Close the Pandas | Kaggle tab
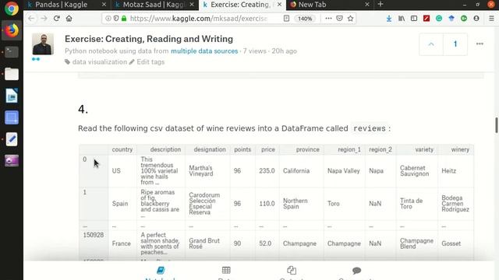 [104, 5]
